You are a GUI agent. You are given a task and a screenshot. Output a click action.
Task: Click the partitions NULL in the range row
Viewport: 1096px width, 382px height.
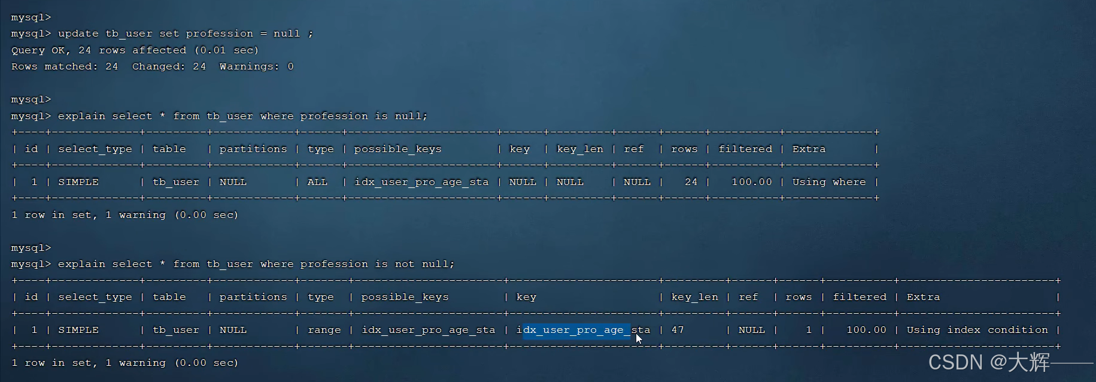233,330
